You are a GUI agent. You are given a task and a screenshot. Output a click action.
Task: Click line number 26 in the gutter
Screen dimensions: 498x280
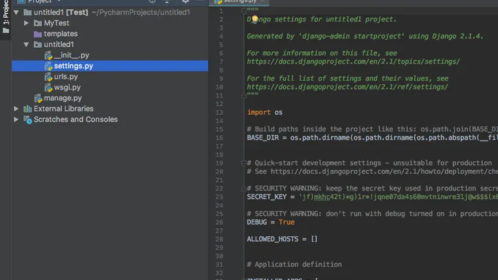[219, 222]
